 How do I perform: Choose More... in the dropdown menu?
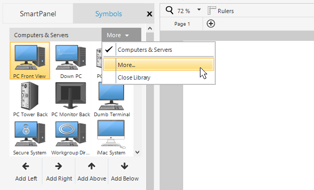[159, 65]
